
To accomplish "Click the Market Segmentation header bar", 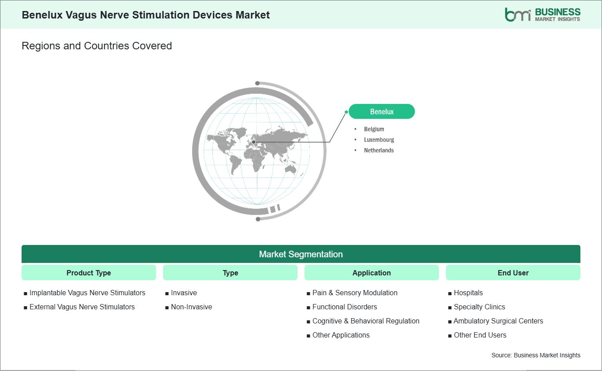I will tap(301, 254).
